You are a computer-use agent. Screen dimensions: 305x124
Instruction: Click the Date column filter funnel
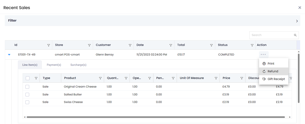[171, 45]
